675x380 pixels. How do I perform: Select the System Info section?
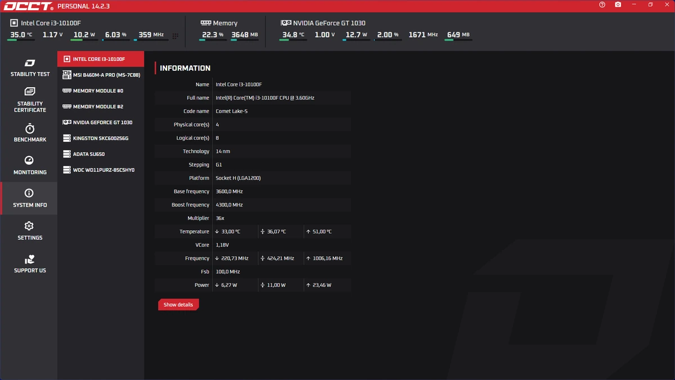[x=29, y=198]
